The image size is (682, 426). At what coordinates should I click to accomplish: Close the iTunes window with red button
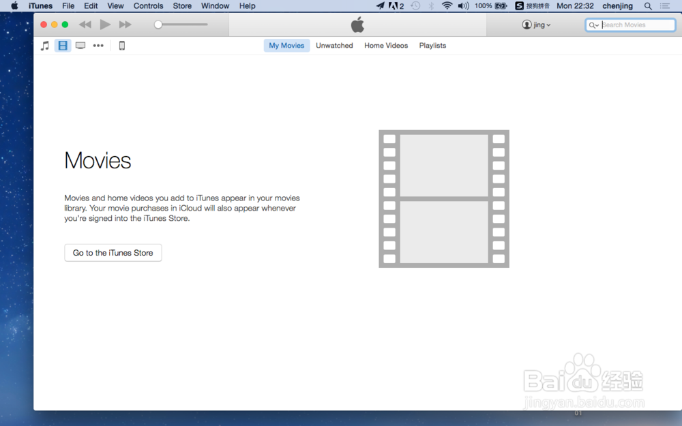pos(44,25)
